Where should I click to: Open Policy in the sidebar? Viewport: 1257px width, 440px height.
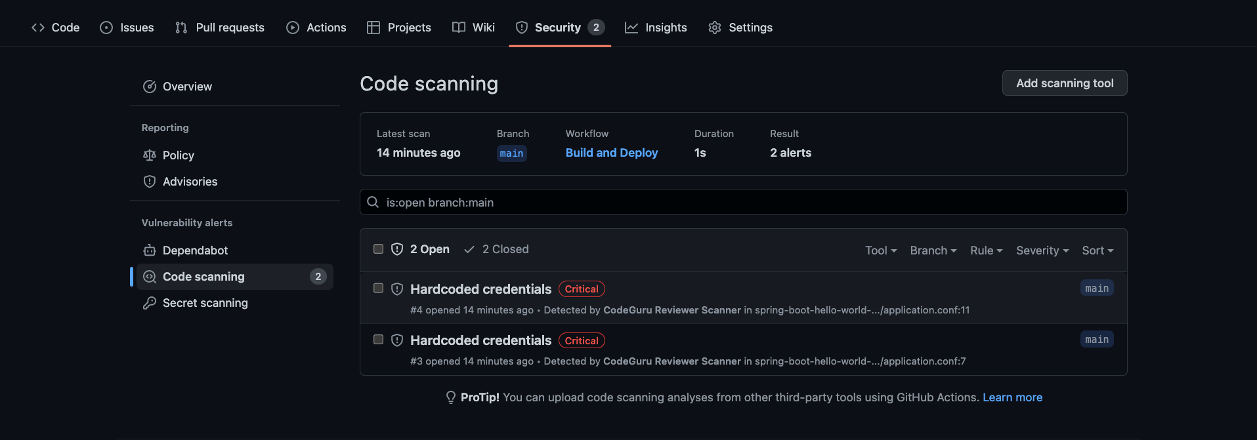tap(235, 155)
